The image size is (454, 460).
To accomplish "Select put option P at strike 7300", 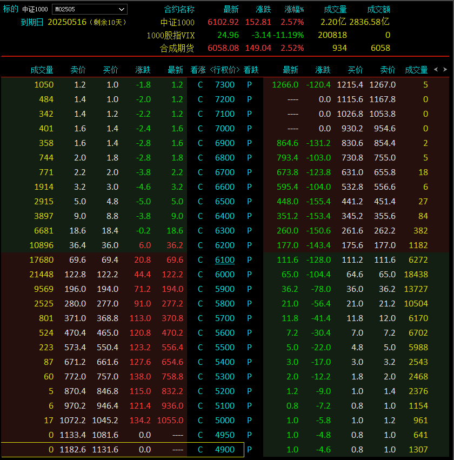I will pos(249,85).
